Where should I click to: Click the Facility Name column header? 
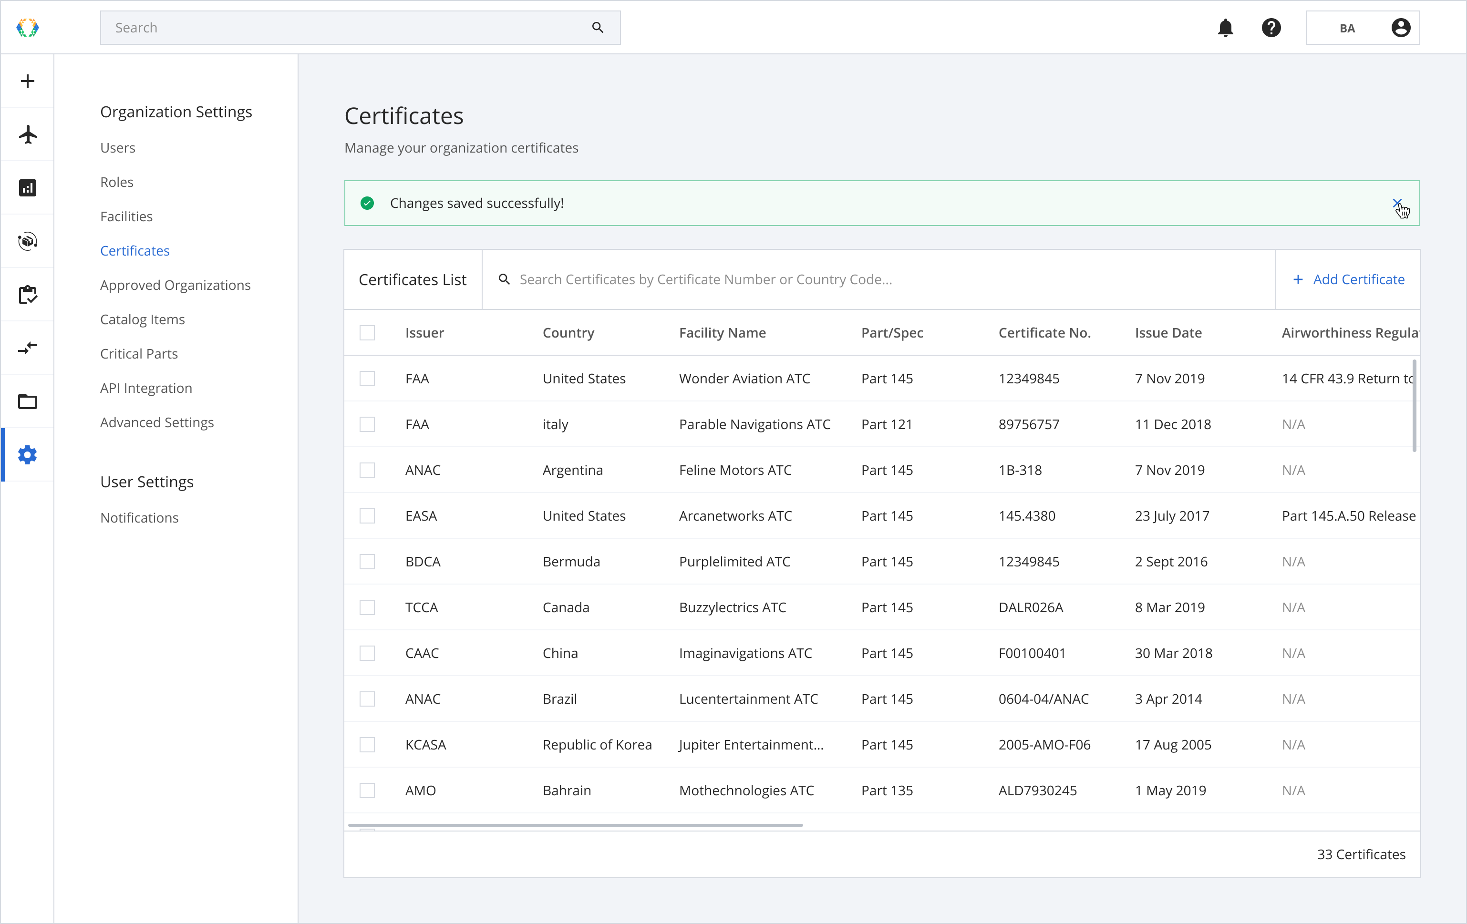click(723, 333)
